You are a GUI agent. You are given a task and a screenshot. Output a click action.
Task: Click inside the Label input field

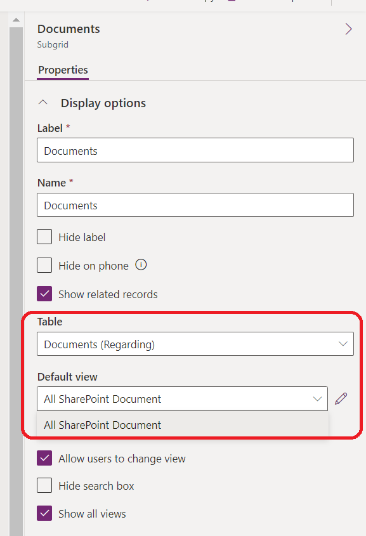click(190, 150)
